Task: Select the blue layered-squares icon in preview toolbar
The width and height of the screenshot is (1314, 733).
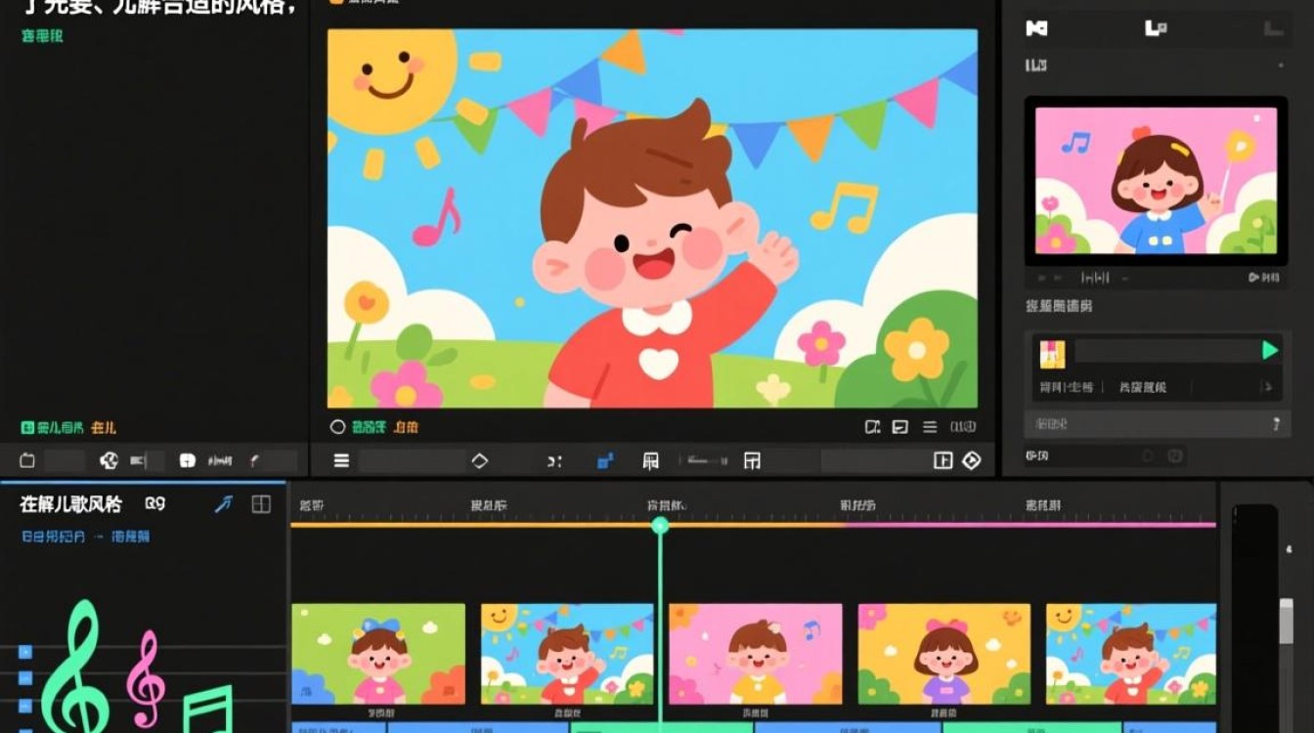Action: [605, 460]
